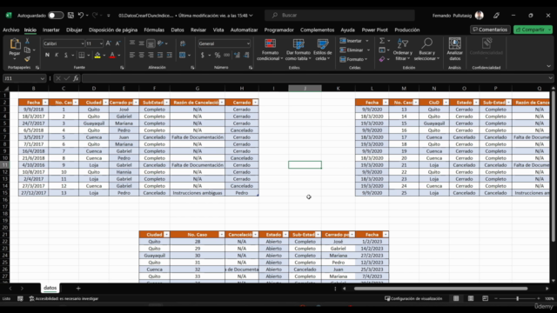This screenshot has height=313, width=557.
Task: Open the Estado filter dropdown in right table
Action: 476,103
